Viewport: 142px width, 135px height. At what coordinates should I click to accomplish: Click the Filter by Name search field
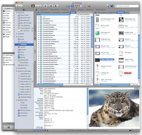[x=127, y=6]
